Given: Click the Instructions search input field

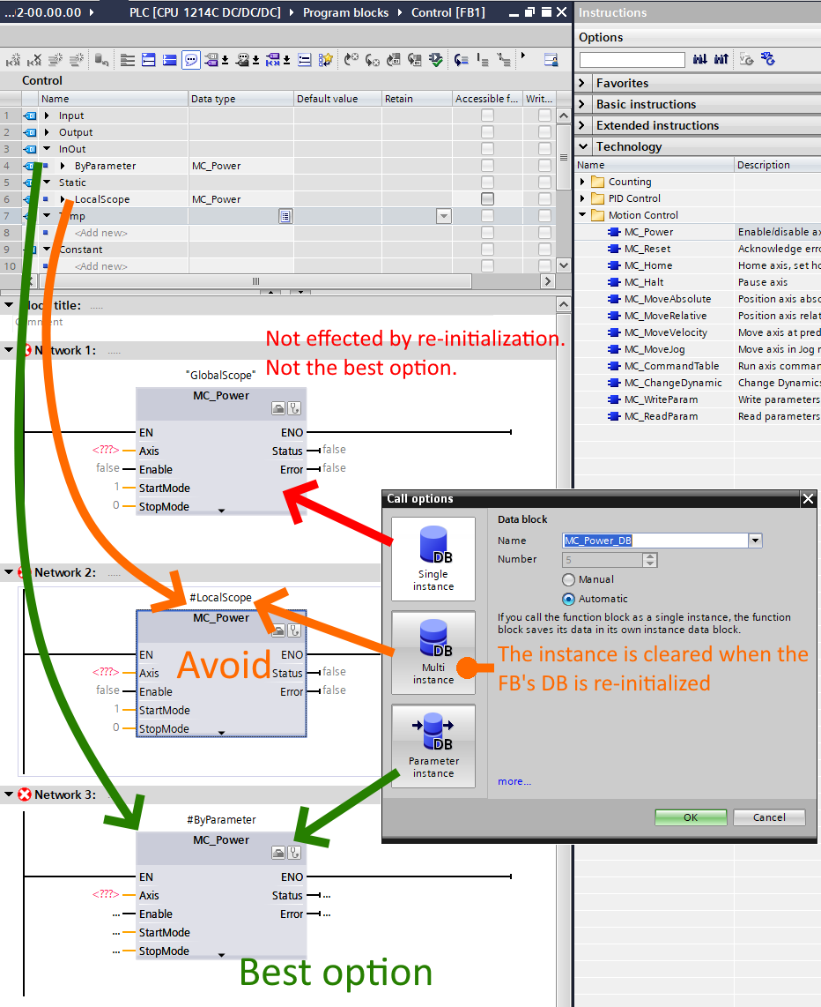Looking at the screenshot, I should coord(632,60).
